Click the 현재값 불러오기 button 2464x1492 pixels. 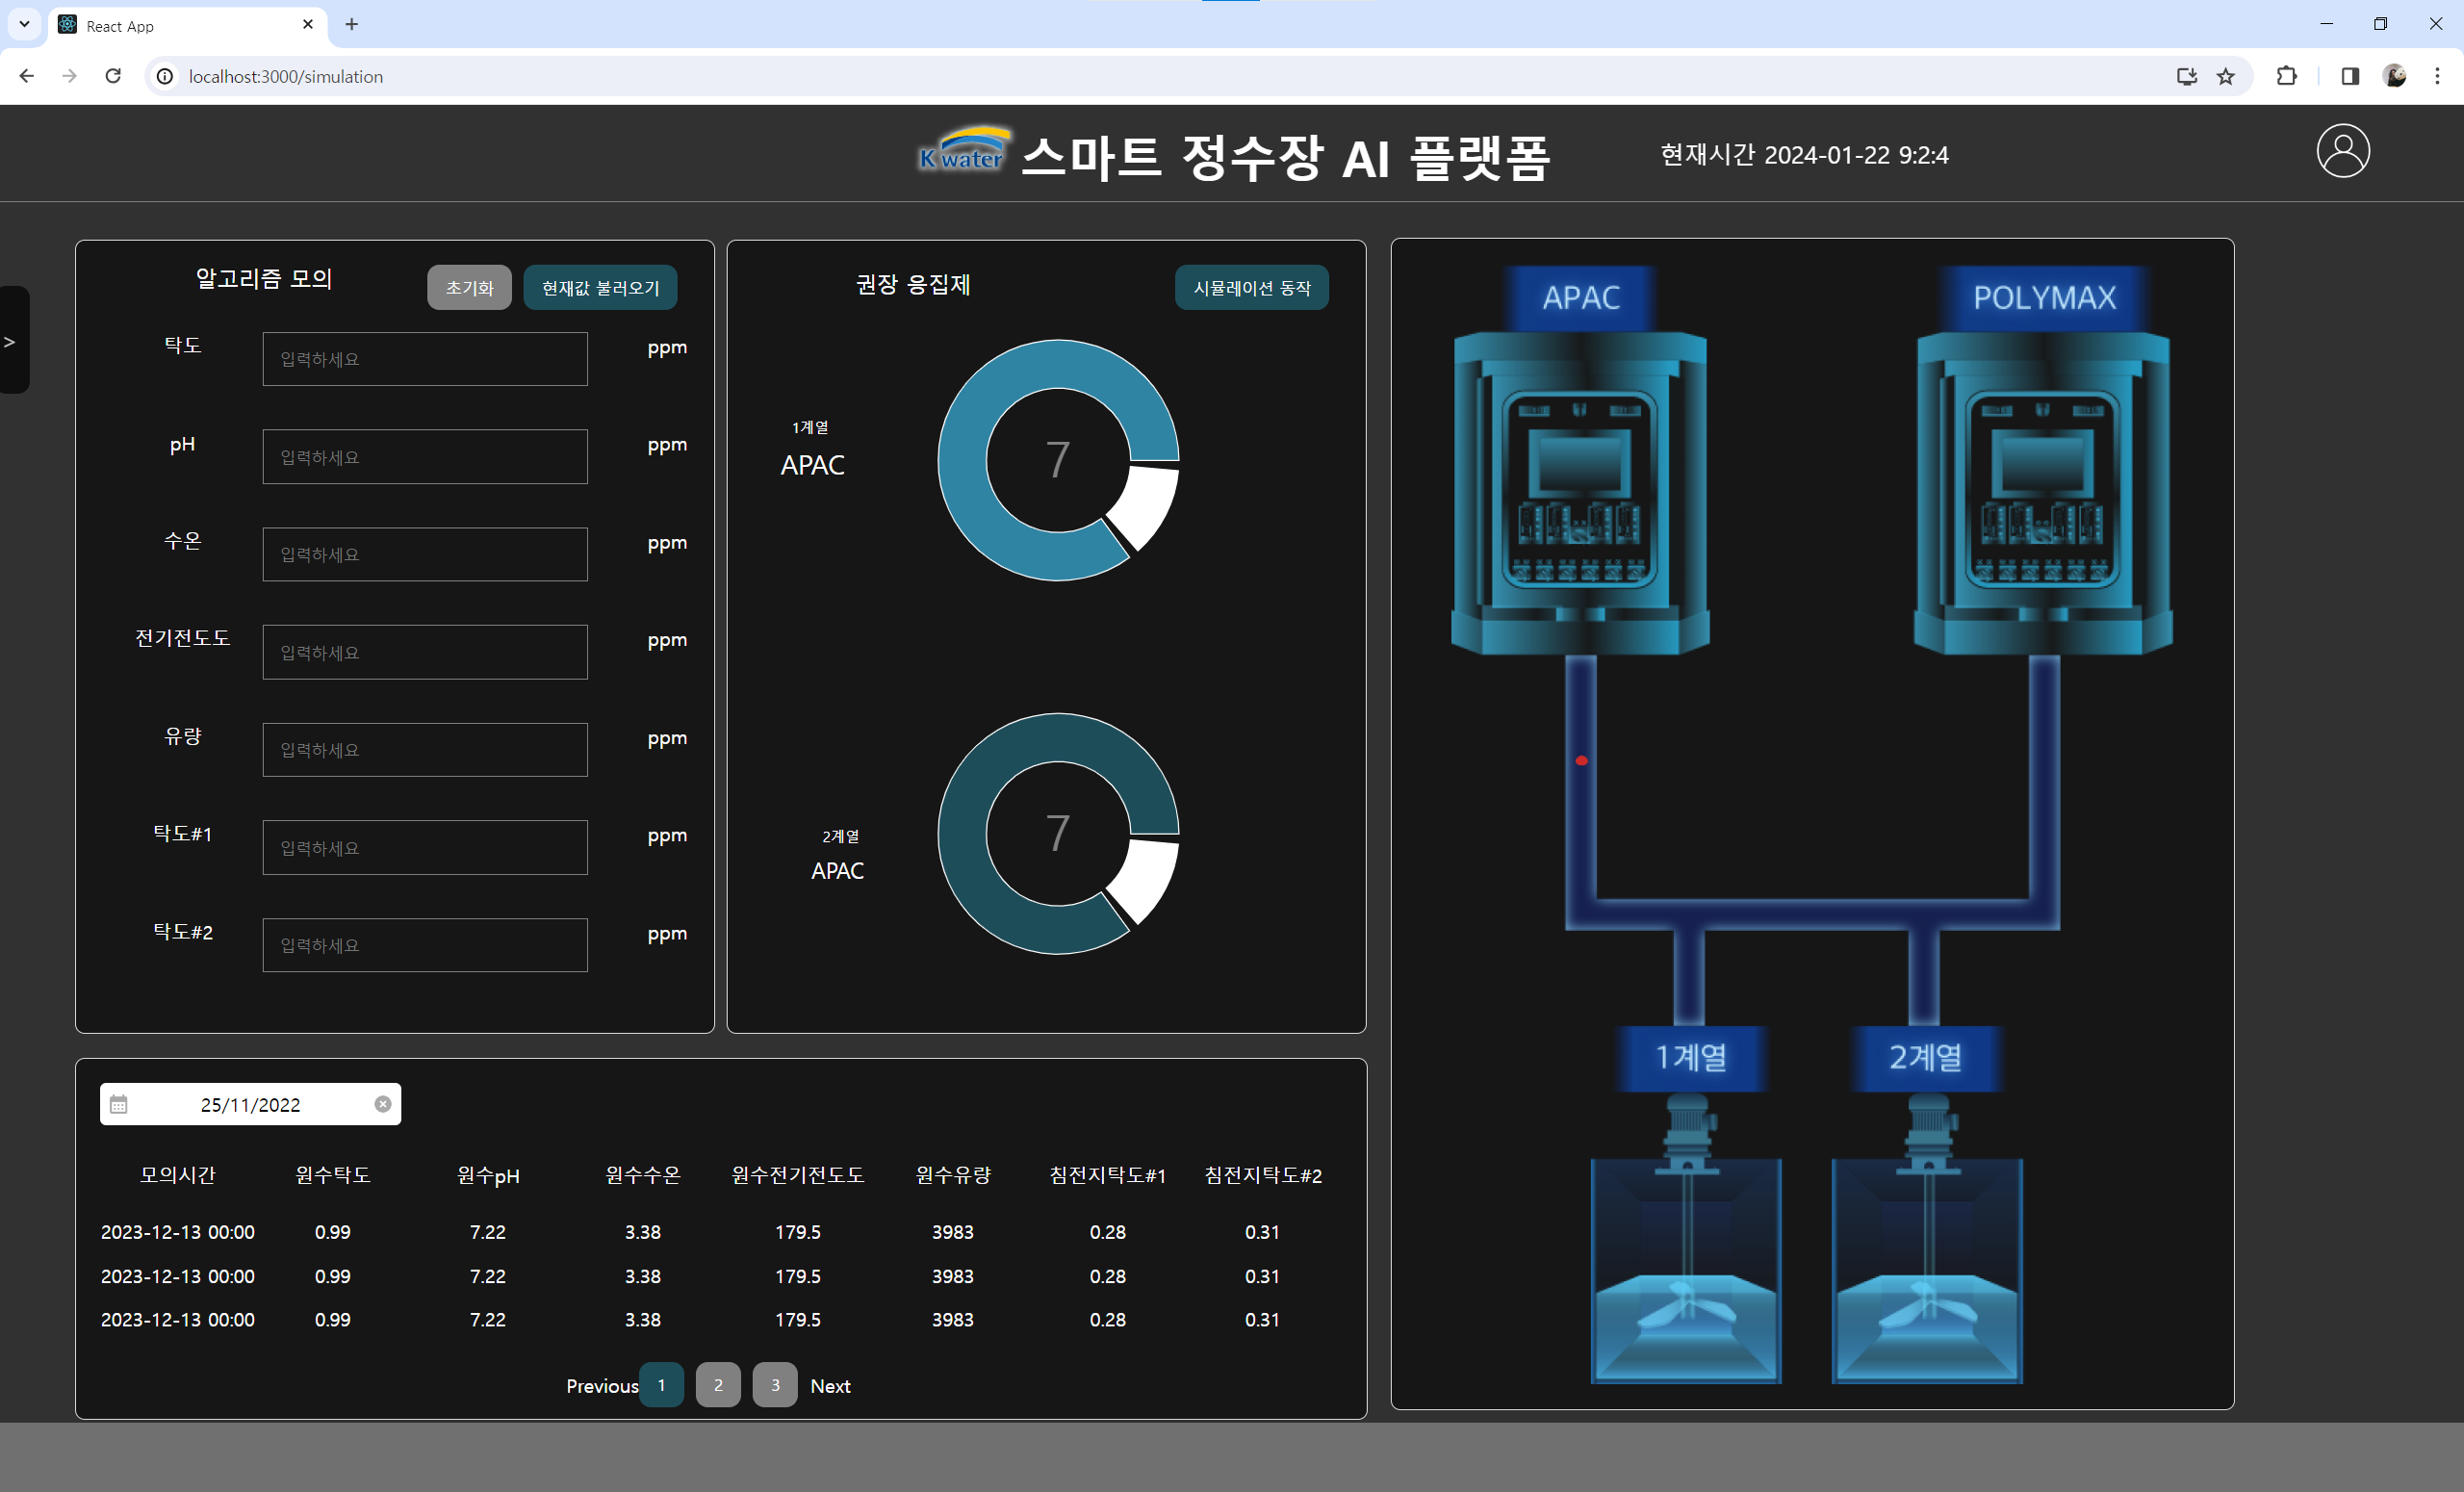click(600, 288)
